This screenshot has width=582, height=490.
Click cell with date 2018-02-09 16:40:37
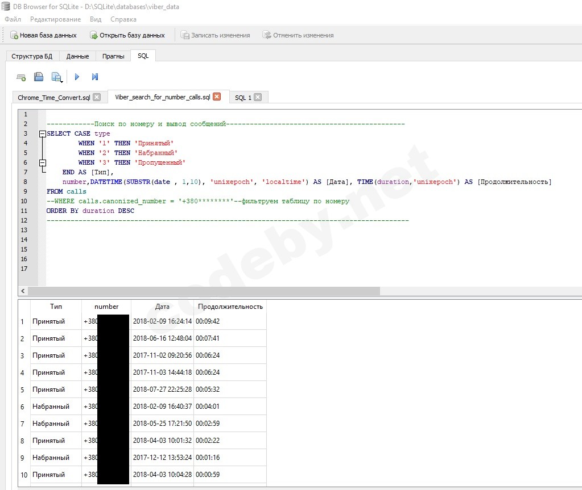click(162, 407)
